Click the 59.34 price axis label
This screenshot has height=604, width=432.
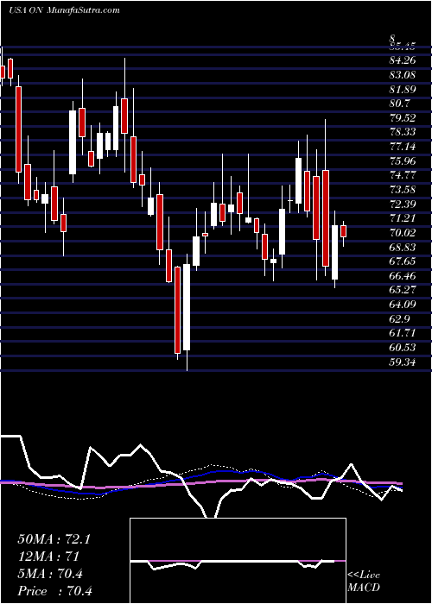[403, 362]
